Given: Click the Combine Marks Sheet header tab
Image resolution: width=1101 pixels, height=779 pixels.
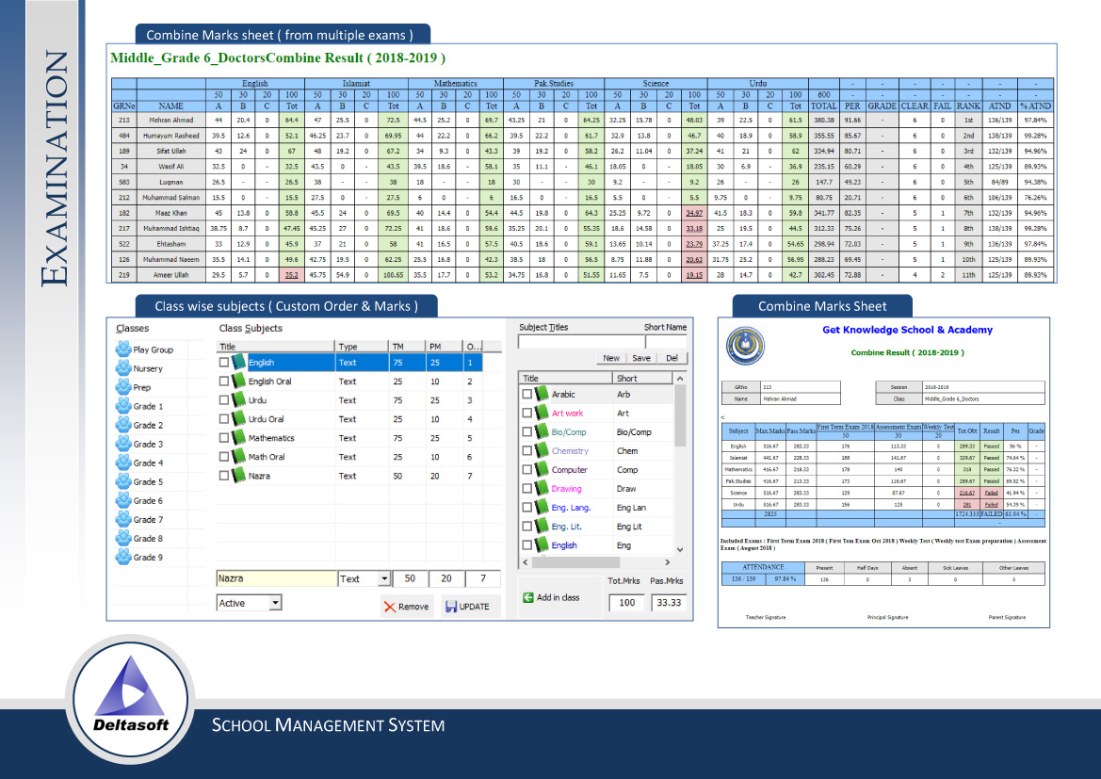Looking at the screenshot, I should click(x=821, y=305).
